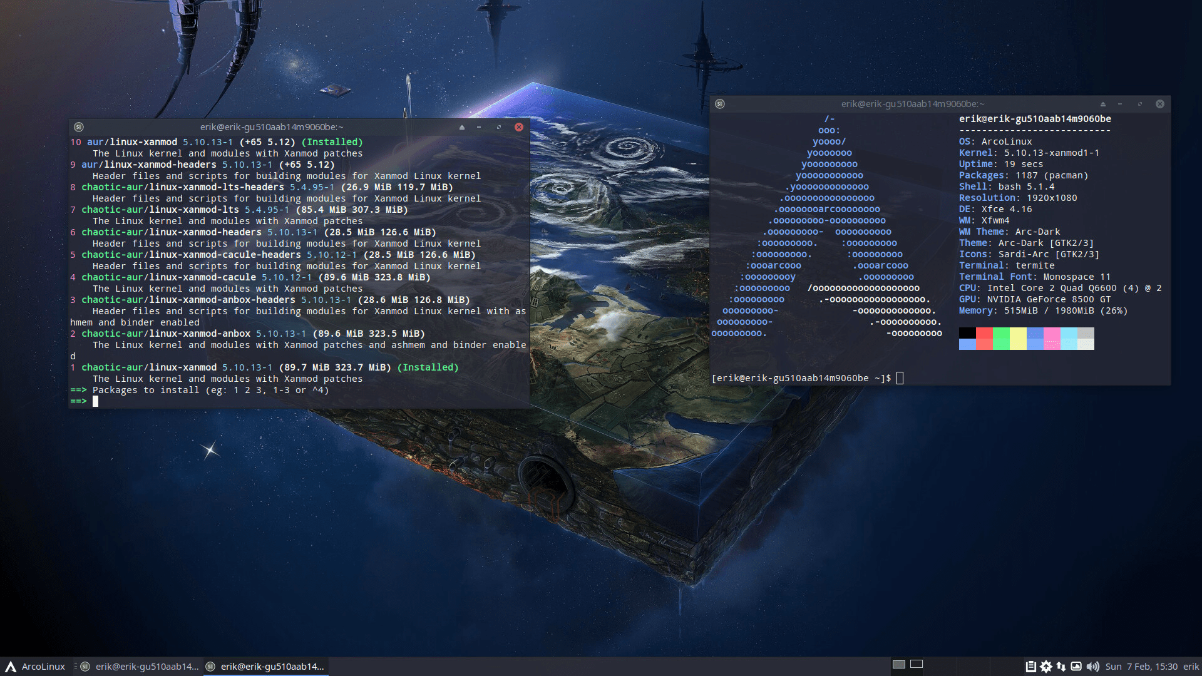1202x676 pixels.
Task: Click the gear-shaped update notifier tray icon
Action: (x=1046, y=667)
